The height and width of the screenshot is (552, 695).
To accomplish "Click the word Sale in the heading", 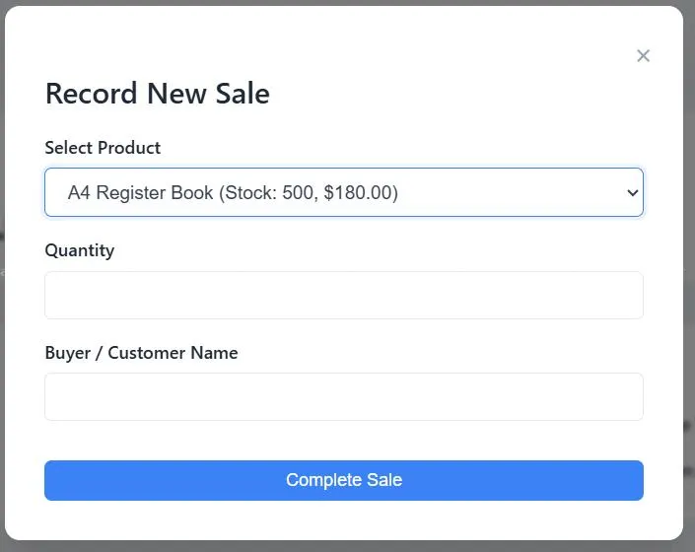I will coord(238,94).
